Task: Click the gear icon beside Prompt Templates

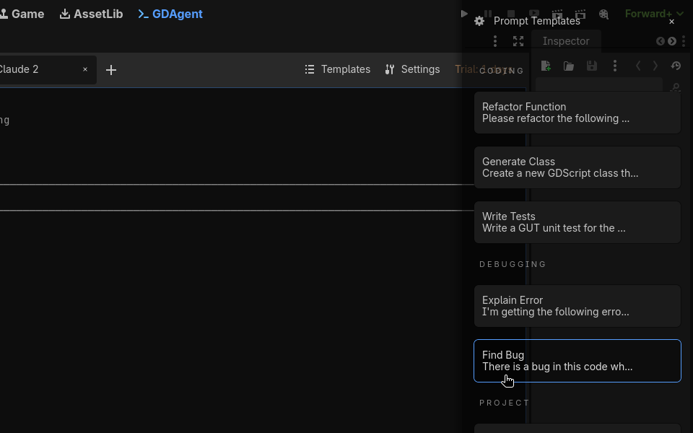Action: pos(479,22)
